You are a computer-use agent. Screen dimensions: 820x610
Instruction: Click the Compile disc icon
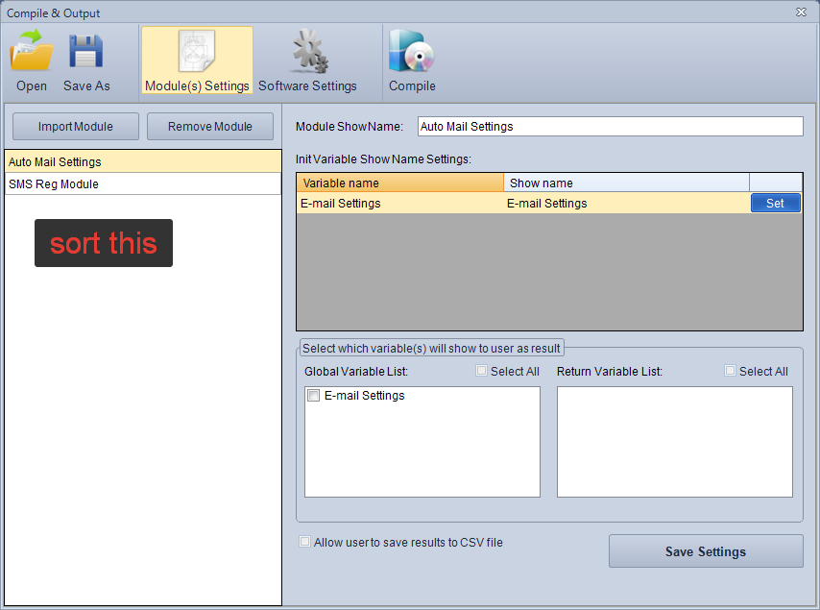pos(412,52)
